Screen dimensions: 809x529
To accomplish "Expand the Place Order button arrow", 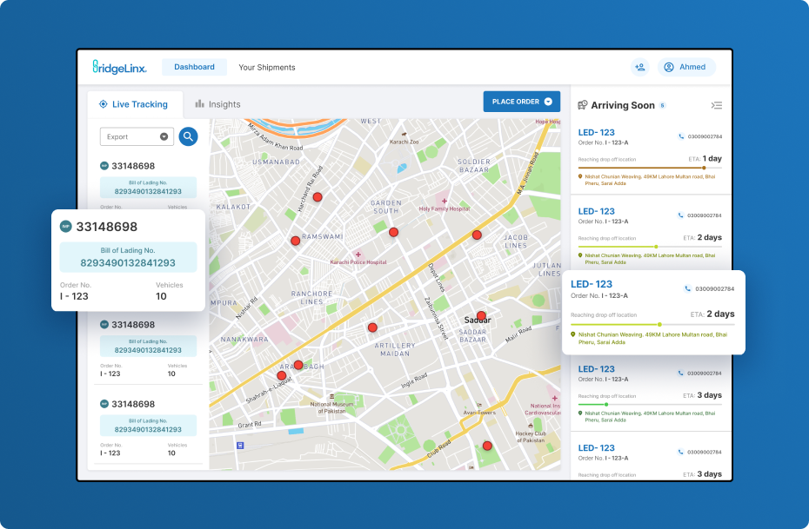I will [548, 102].
